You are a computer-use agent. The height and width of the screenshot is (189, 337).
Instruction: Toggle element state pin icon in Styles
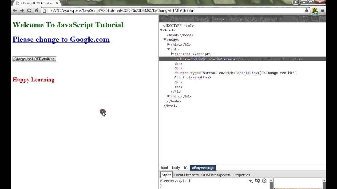point(257,181)
